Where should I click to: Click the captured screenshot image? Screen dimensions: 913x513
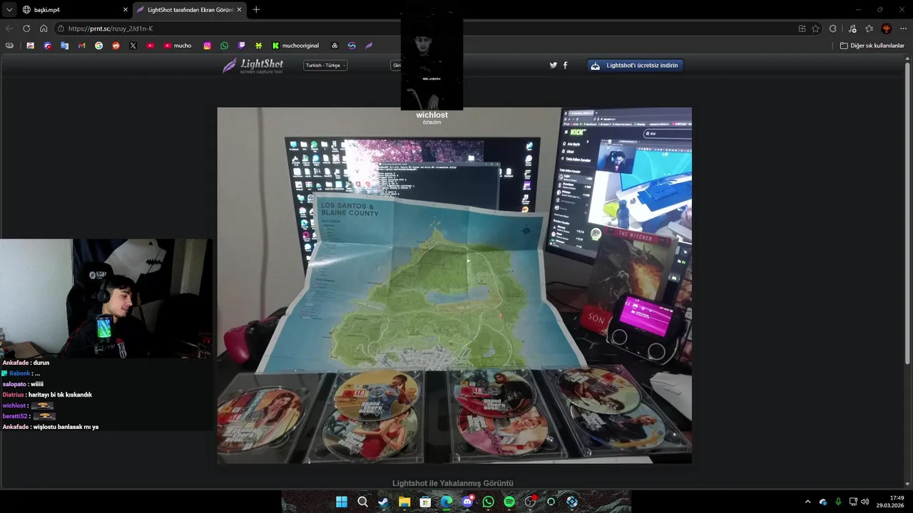click(x=454, y=285)
